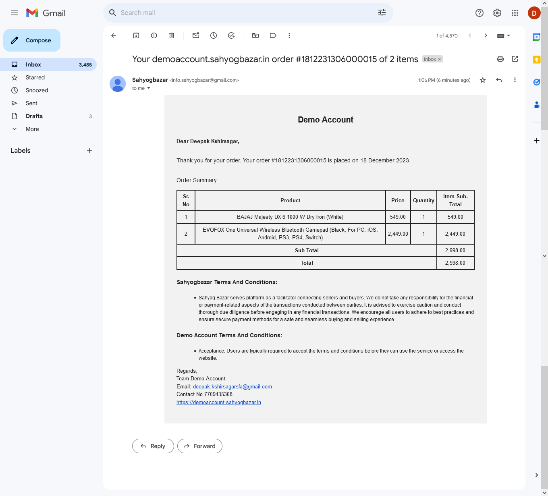This screenshot has width=548, height=496.
Task: Open the deepak.kshirsagarsfa@gmail.com link
Action: (x=232, y=387)
